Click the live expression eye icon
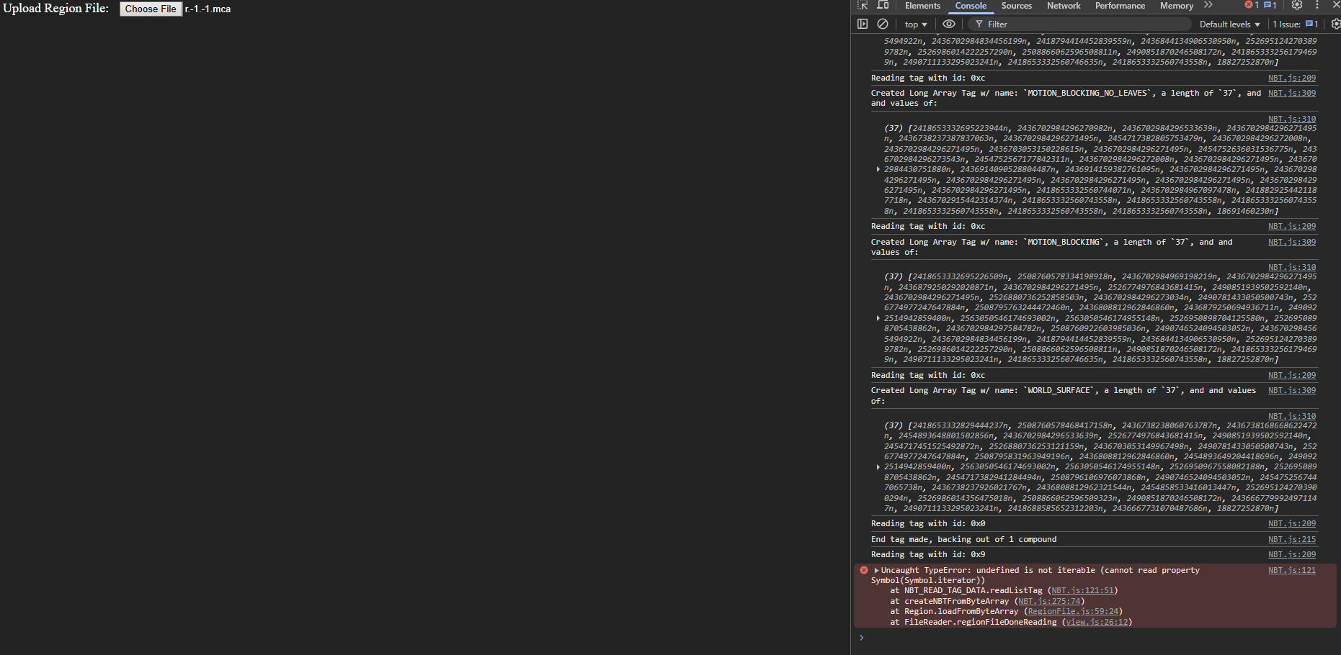Image resolution: width=1341 pixels, height=655 pixels. click(949, 24)
